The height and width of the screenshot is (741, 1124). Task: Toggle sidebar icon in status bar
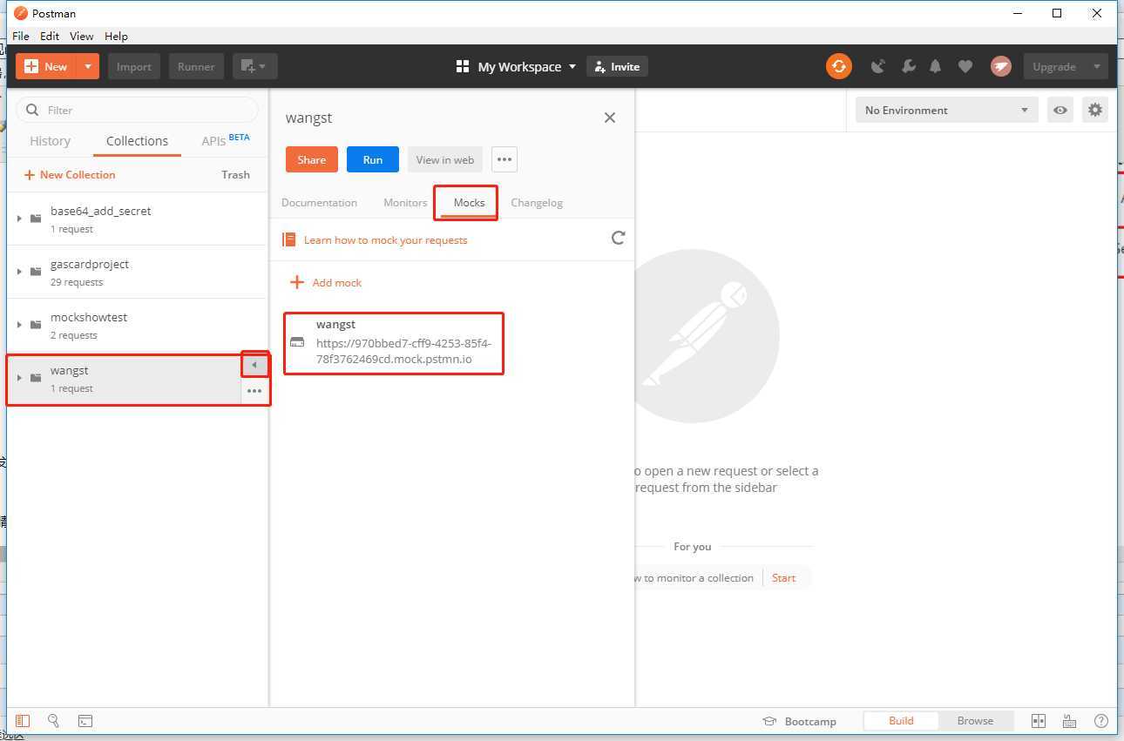click(x=23, y=721)
